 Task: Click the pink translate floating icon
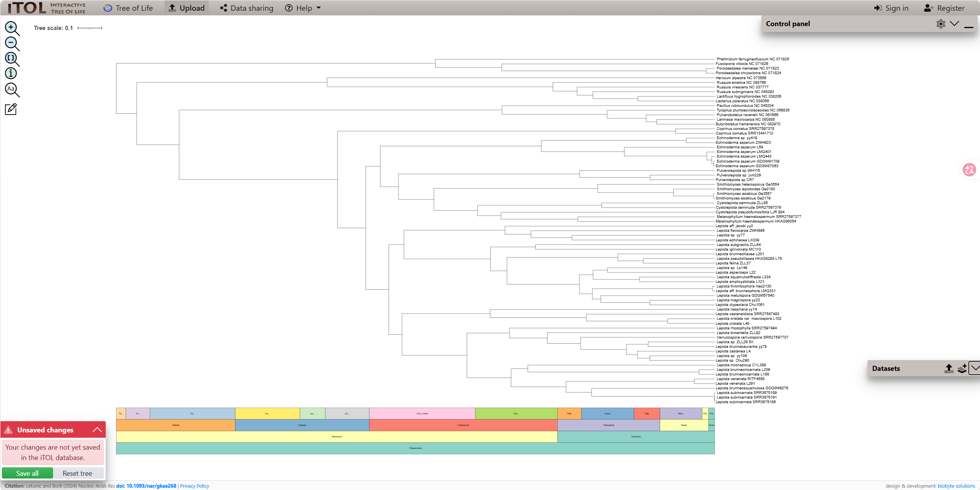click(x=969, y=169)
